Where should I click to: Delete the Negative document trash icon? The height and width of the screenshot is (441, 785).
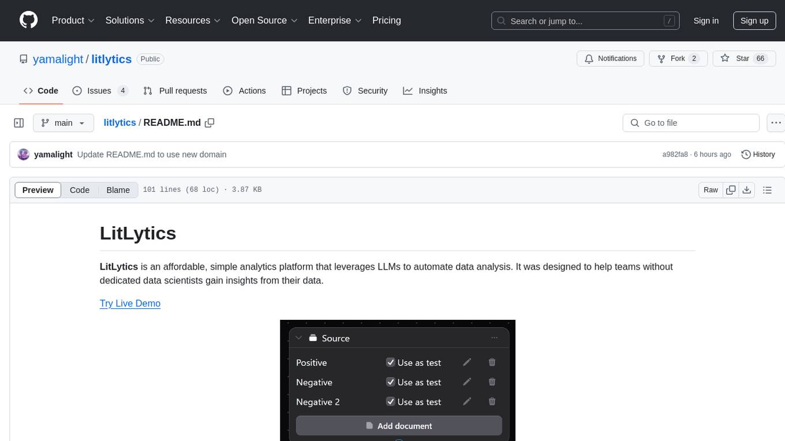click(492, 382)
